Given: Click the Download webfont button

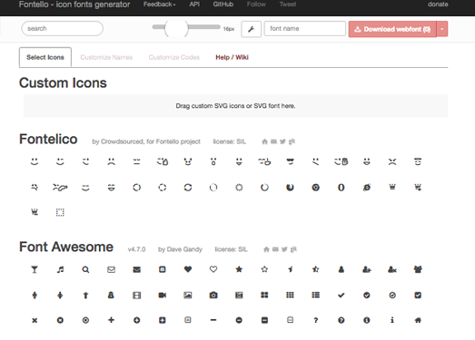Looking at the screenshot, I should click(392, 29).
